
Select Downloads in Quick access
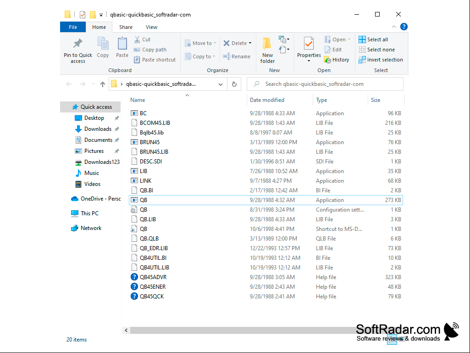(x=98, y=129)
